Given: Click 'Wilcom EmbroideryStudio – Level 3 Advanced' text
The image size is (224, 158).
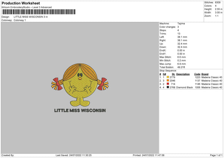Looking at the screenshot, I should pos(27,7).
